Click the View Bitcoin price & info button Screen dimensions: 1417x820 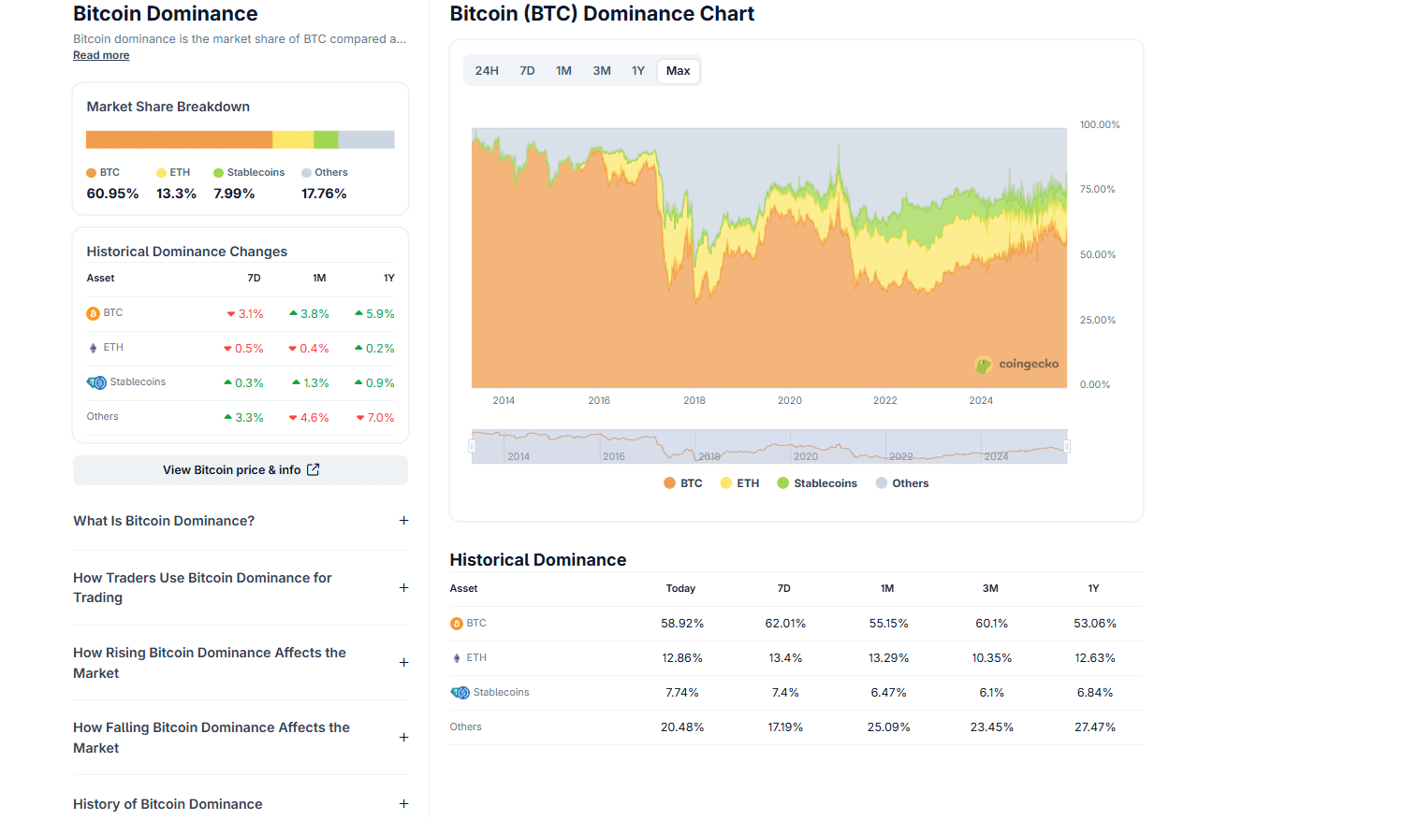click(240, 469)
